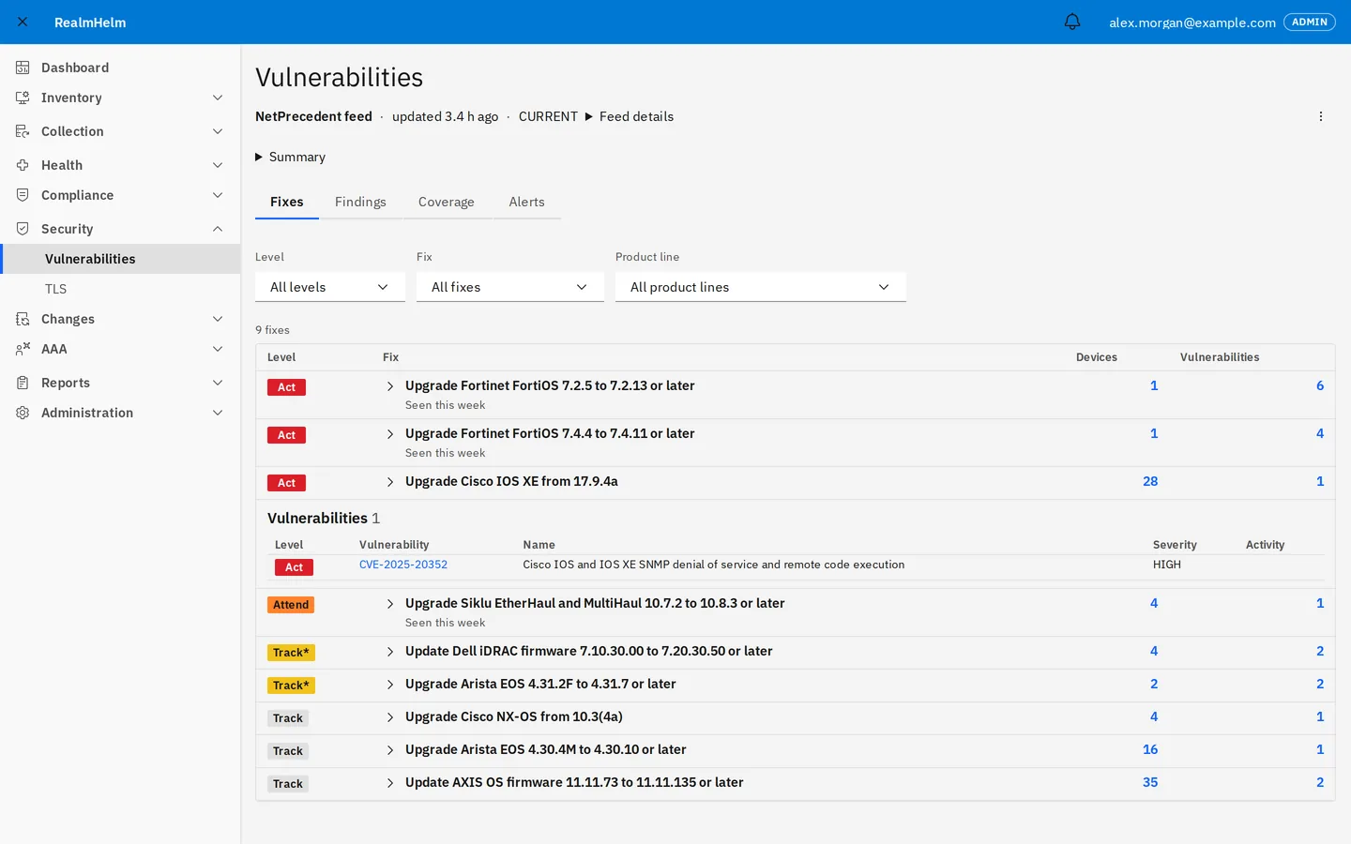Open device count 16 for Arista EOS 4.30.4M
Screen dimensions: 1351x844
click(1150, 749)
